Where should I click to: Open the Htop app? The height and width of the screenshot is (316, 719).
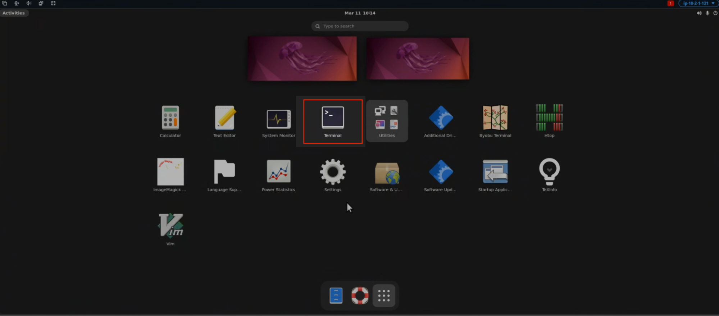[549, 121]
